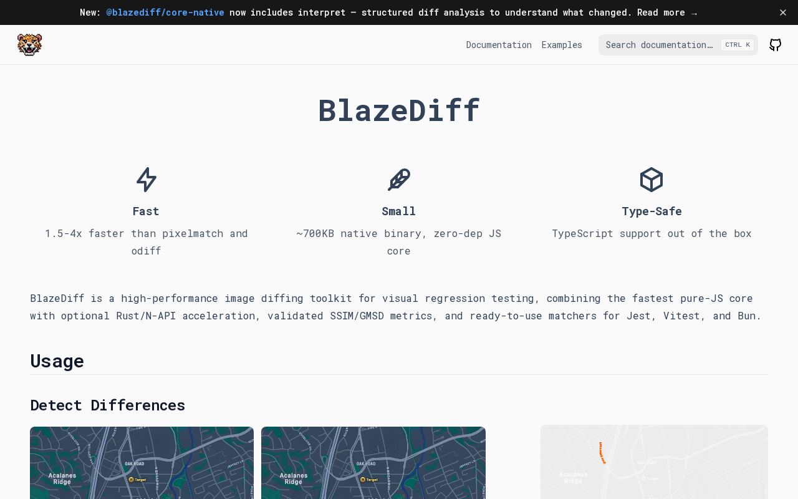798x499 pixels.
Task: Click the Usage section heading
Action: 57,361
